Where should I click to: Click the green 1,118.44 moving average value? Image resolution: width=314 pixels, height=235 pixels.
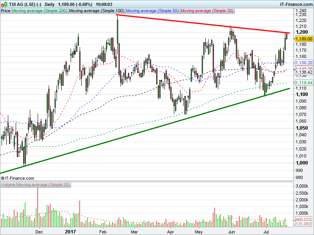point(304,83)
